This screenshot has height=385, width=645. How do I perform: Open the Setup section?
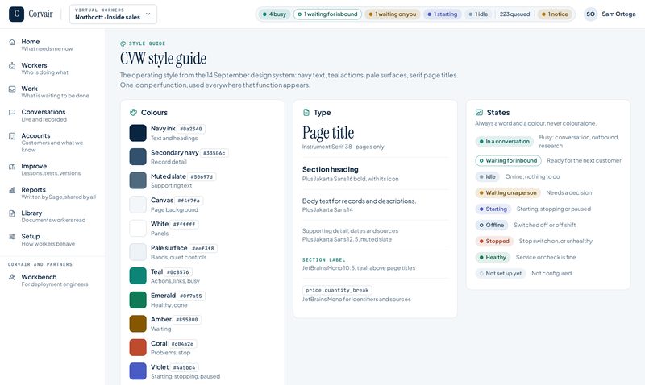[52, 240]
